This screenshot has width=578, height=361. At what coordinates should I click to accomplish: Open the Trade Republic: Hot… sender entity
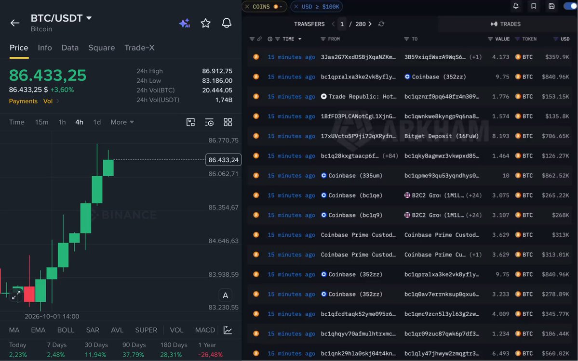pyautogui.click(x=359, y=96)
